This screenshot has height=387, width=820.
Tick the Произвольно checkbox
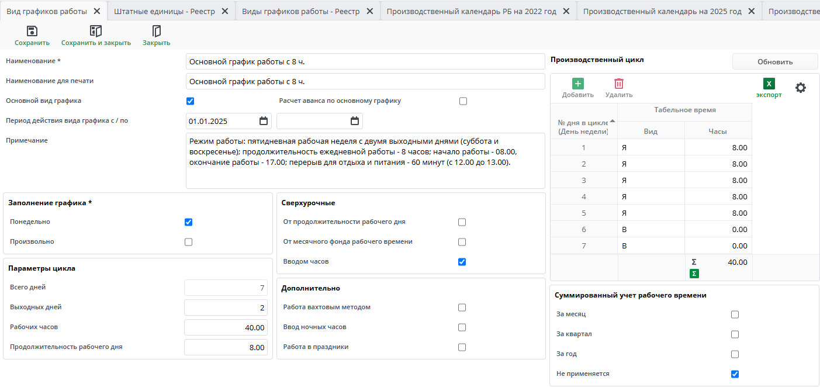tap(188, 242)
